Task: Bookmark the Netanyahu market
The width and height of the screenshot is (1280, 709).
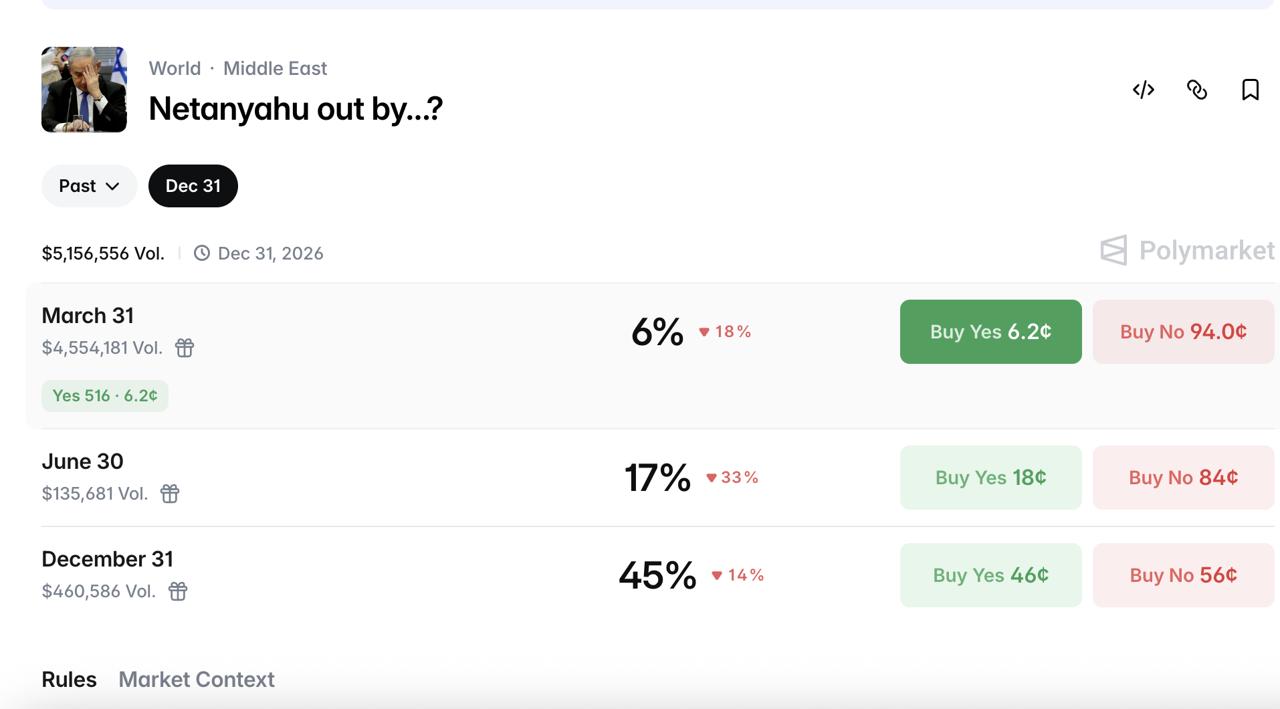Action: pos(1250,90)
